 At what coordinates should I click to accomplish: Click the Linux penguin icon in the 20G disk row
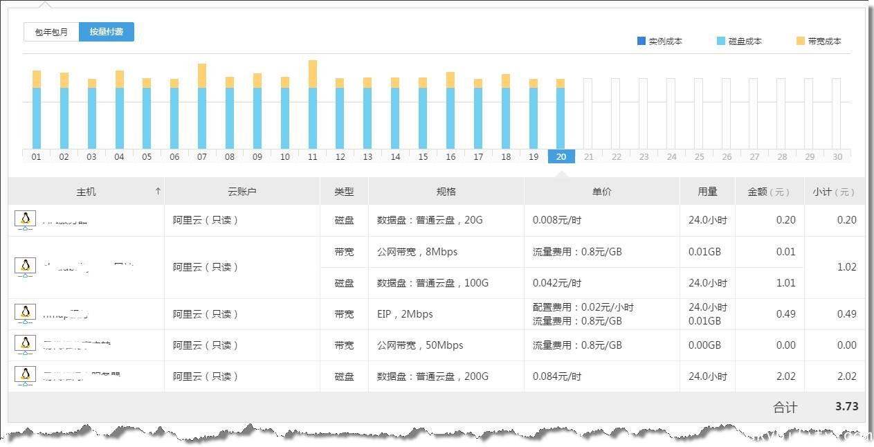[26, 220]
